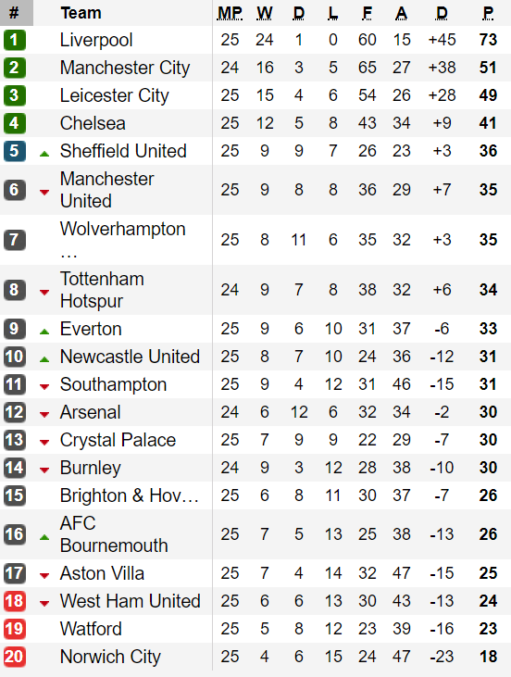
Task: Open the Manchester City team link
Action: pos(125,68)
